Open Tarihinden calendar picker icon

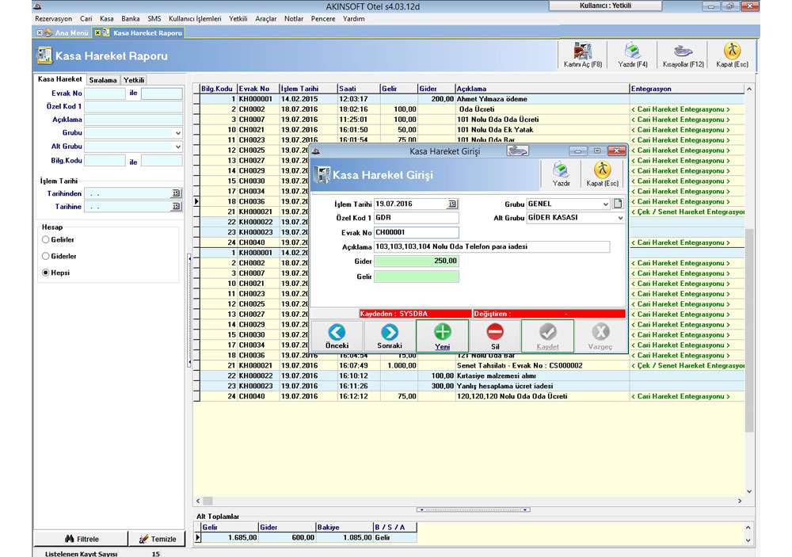(x=176, y=193)
